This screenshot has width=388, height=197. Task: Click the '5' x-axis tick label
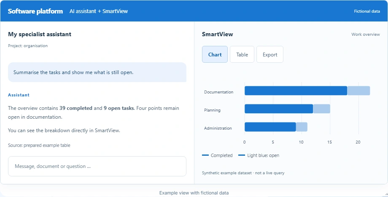(x=273, y=142)
